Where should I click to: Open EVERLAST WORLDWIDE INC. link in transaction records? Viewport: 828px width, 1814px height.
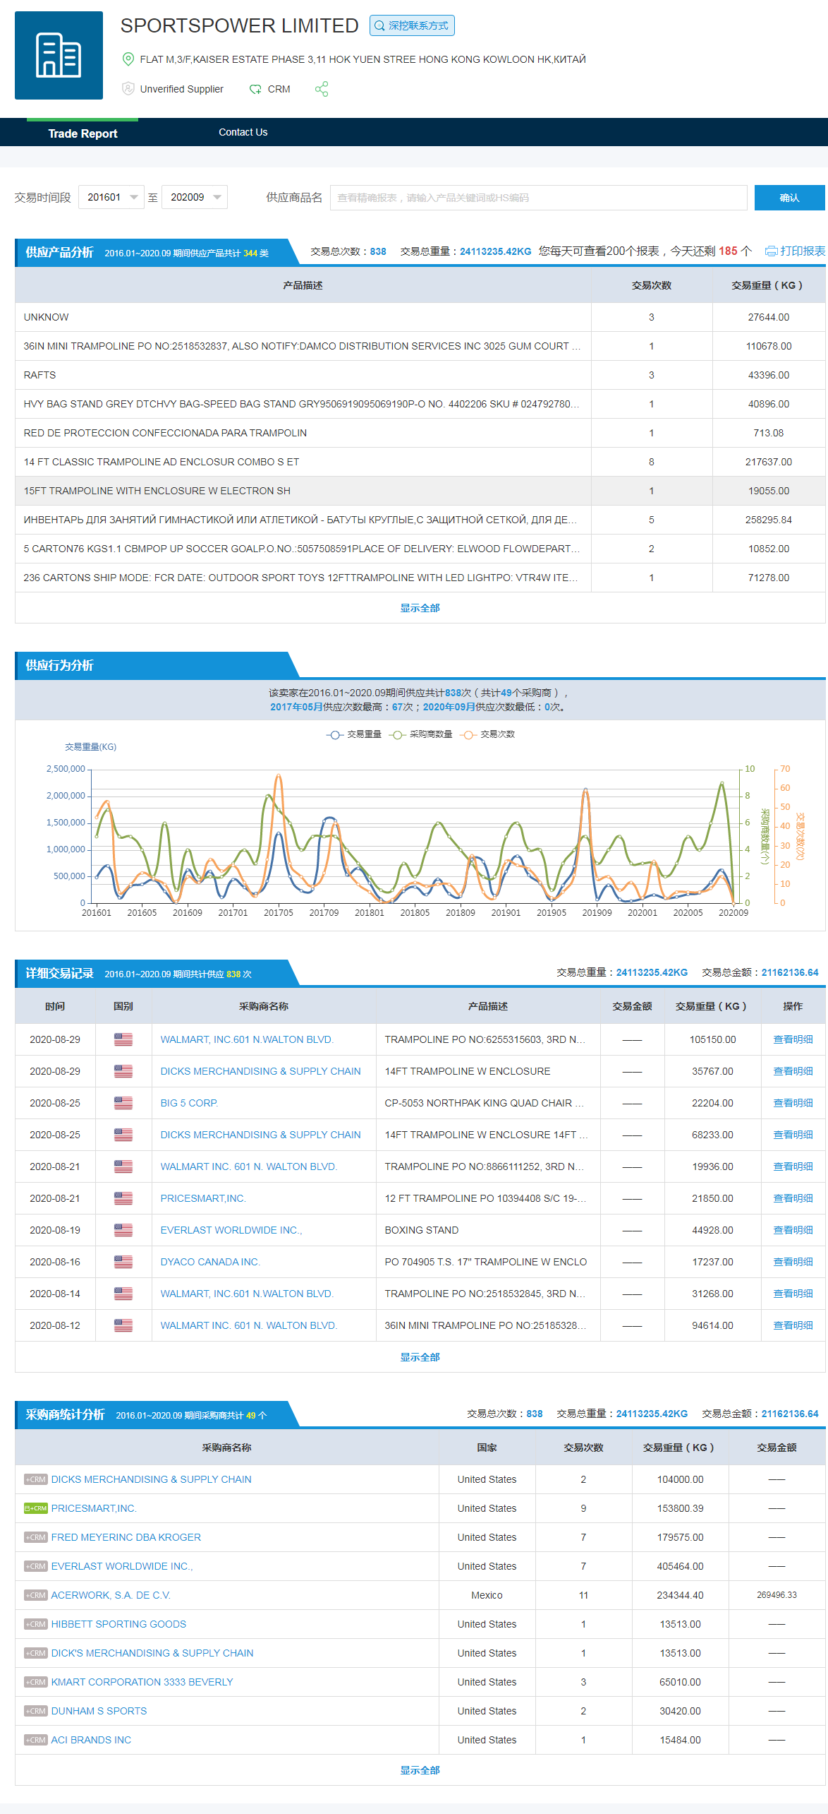click(231, 1230)
